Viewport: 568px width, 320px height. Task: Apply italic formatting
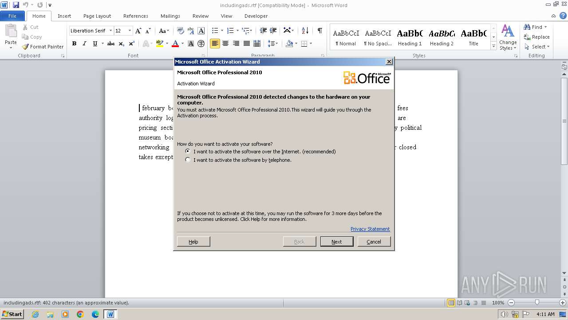[x=84, y=44]
